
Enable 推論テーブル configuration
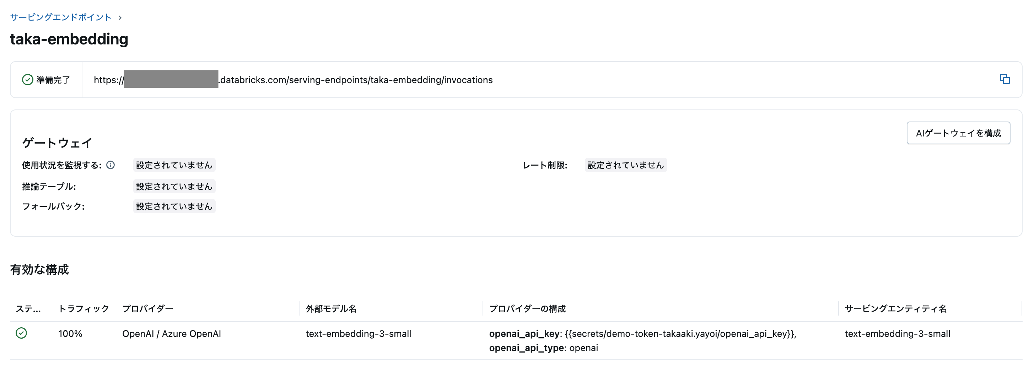pos(174,186)
